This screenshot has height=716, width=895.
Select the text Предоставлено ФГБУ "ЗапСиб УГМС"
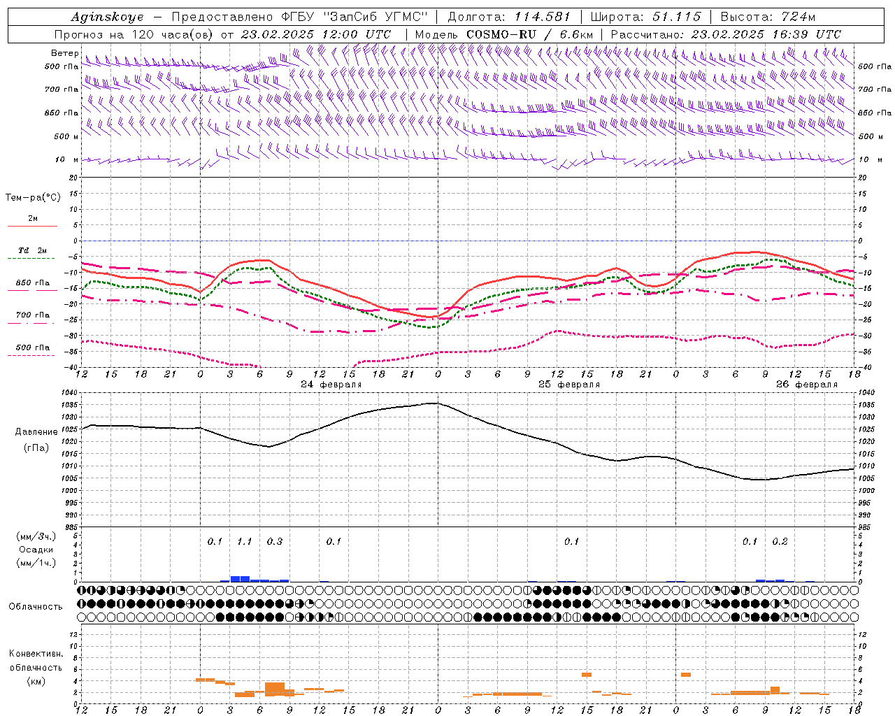tap(299, 17)
